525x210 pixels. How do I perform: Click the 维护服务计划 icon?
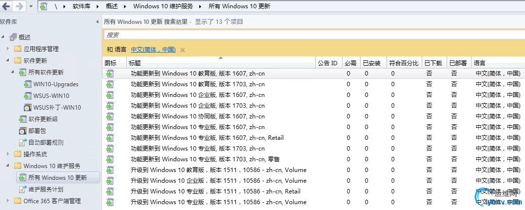point(23,190)
